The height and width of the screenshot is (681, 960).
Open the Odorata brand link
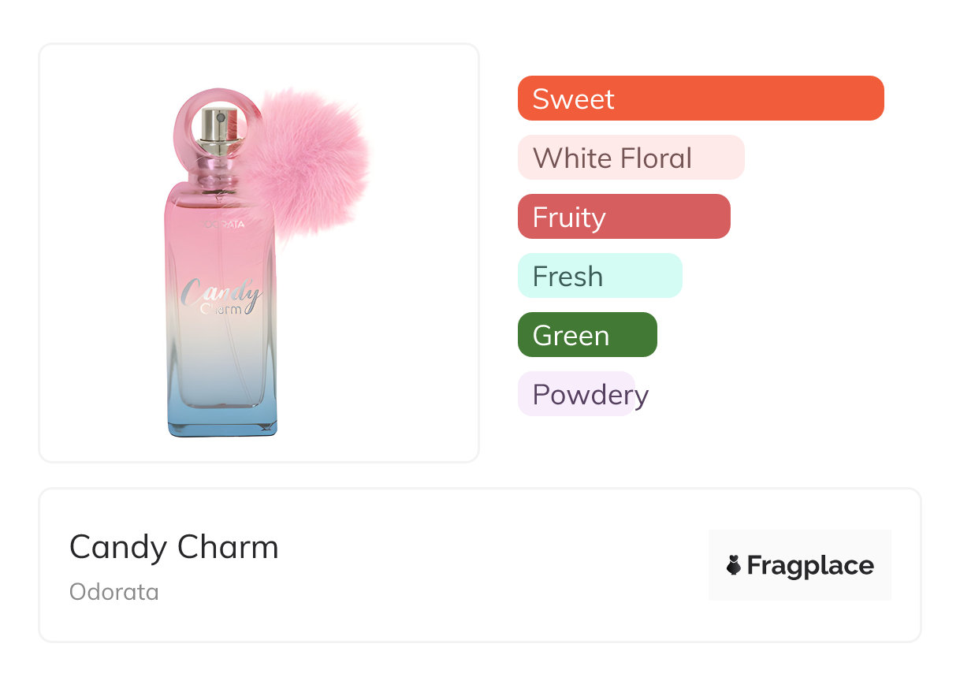tap(114, 592)
